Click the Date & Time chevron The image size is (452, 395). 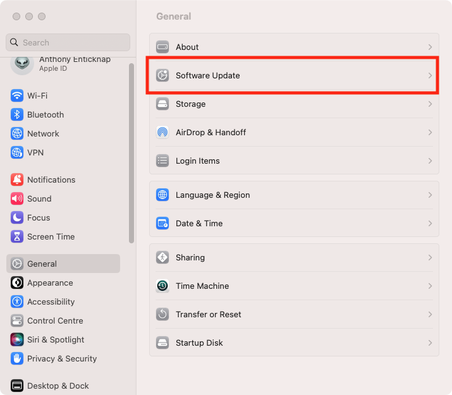tap(430, 224)
